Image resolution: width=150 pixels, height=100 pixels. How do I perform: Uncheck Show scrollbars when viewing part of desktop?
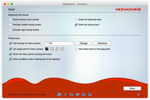10,59
